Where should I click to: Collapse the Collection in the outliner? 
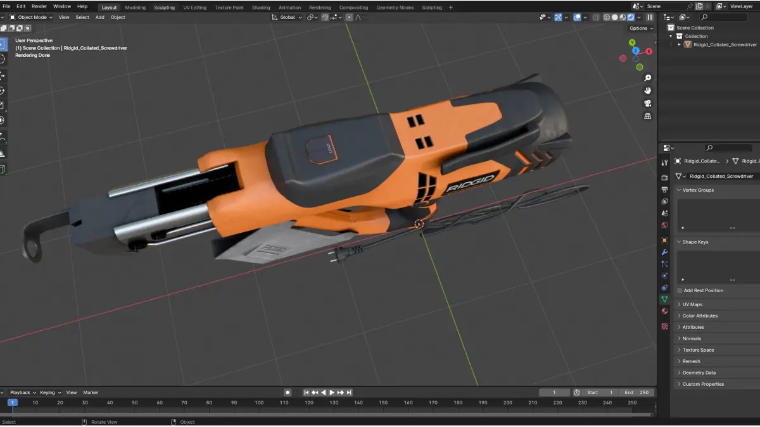[672, 36]
